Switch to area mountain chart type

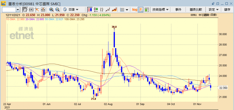point(114,10)
